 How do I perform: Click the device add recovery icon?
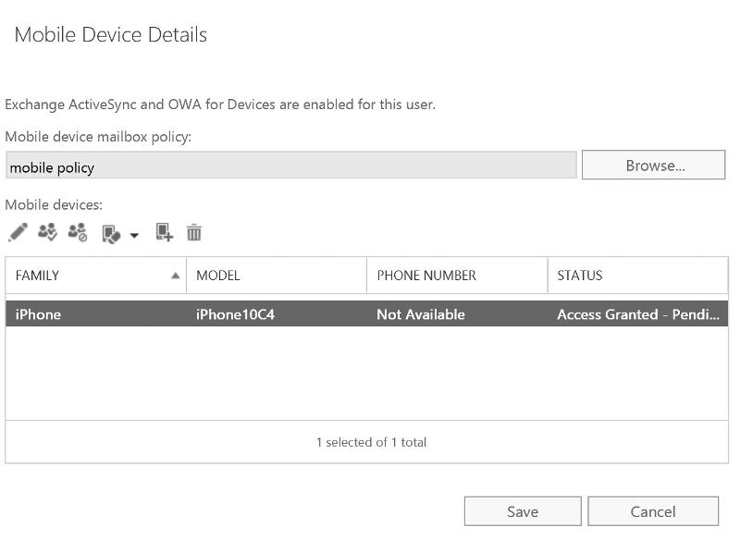tap(165, 232)
